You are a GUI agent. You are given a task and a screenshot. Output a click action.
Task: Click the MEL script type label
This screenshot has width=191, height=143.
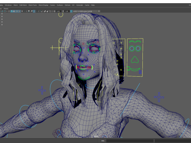click(x=103, y=141)
